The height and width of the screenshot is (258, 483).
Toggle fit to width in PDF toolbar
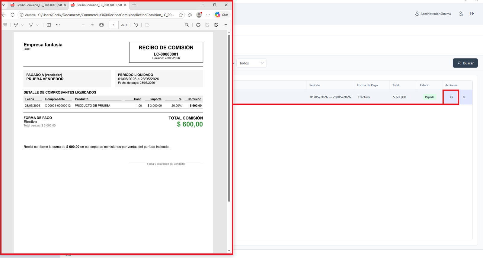pyautogui.click(x=101, y=25)
